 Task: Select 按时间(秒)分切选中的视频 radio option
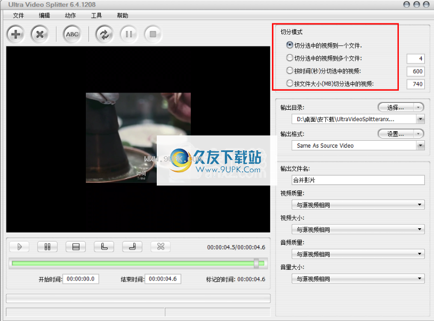290,70
